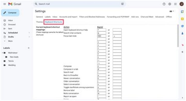Screen dimensions: 186x101
Task: Switch to the Labels settings tab
Action: (48, 17)
